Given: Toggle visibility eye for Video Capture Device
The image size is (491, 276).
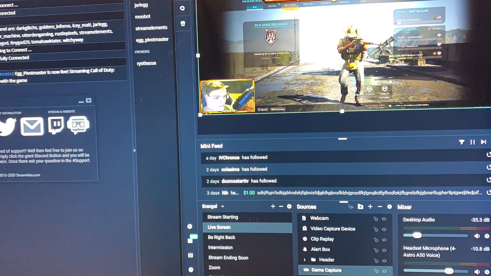Looking at the screenshot, I should [x=384, y=229].
